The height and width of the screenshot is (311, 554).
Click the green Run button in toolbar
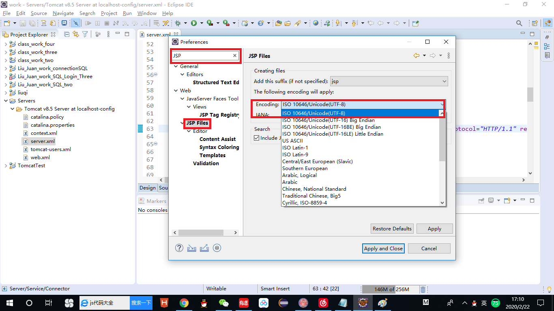[x=194, y=23]
